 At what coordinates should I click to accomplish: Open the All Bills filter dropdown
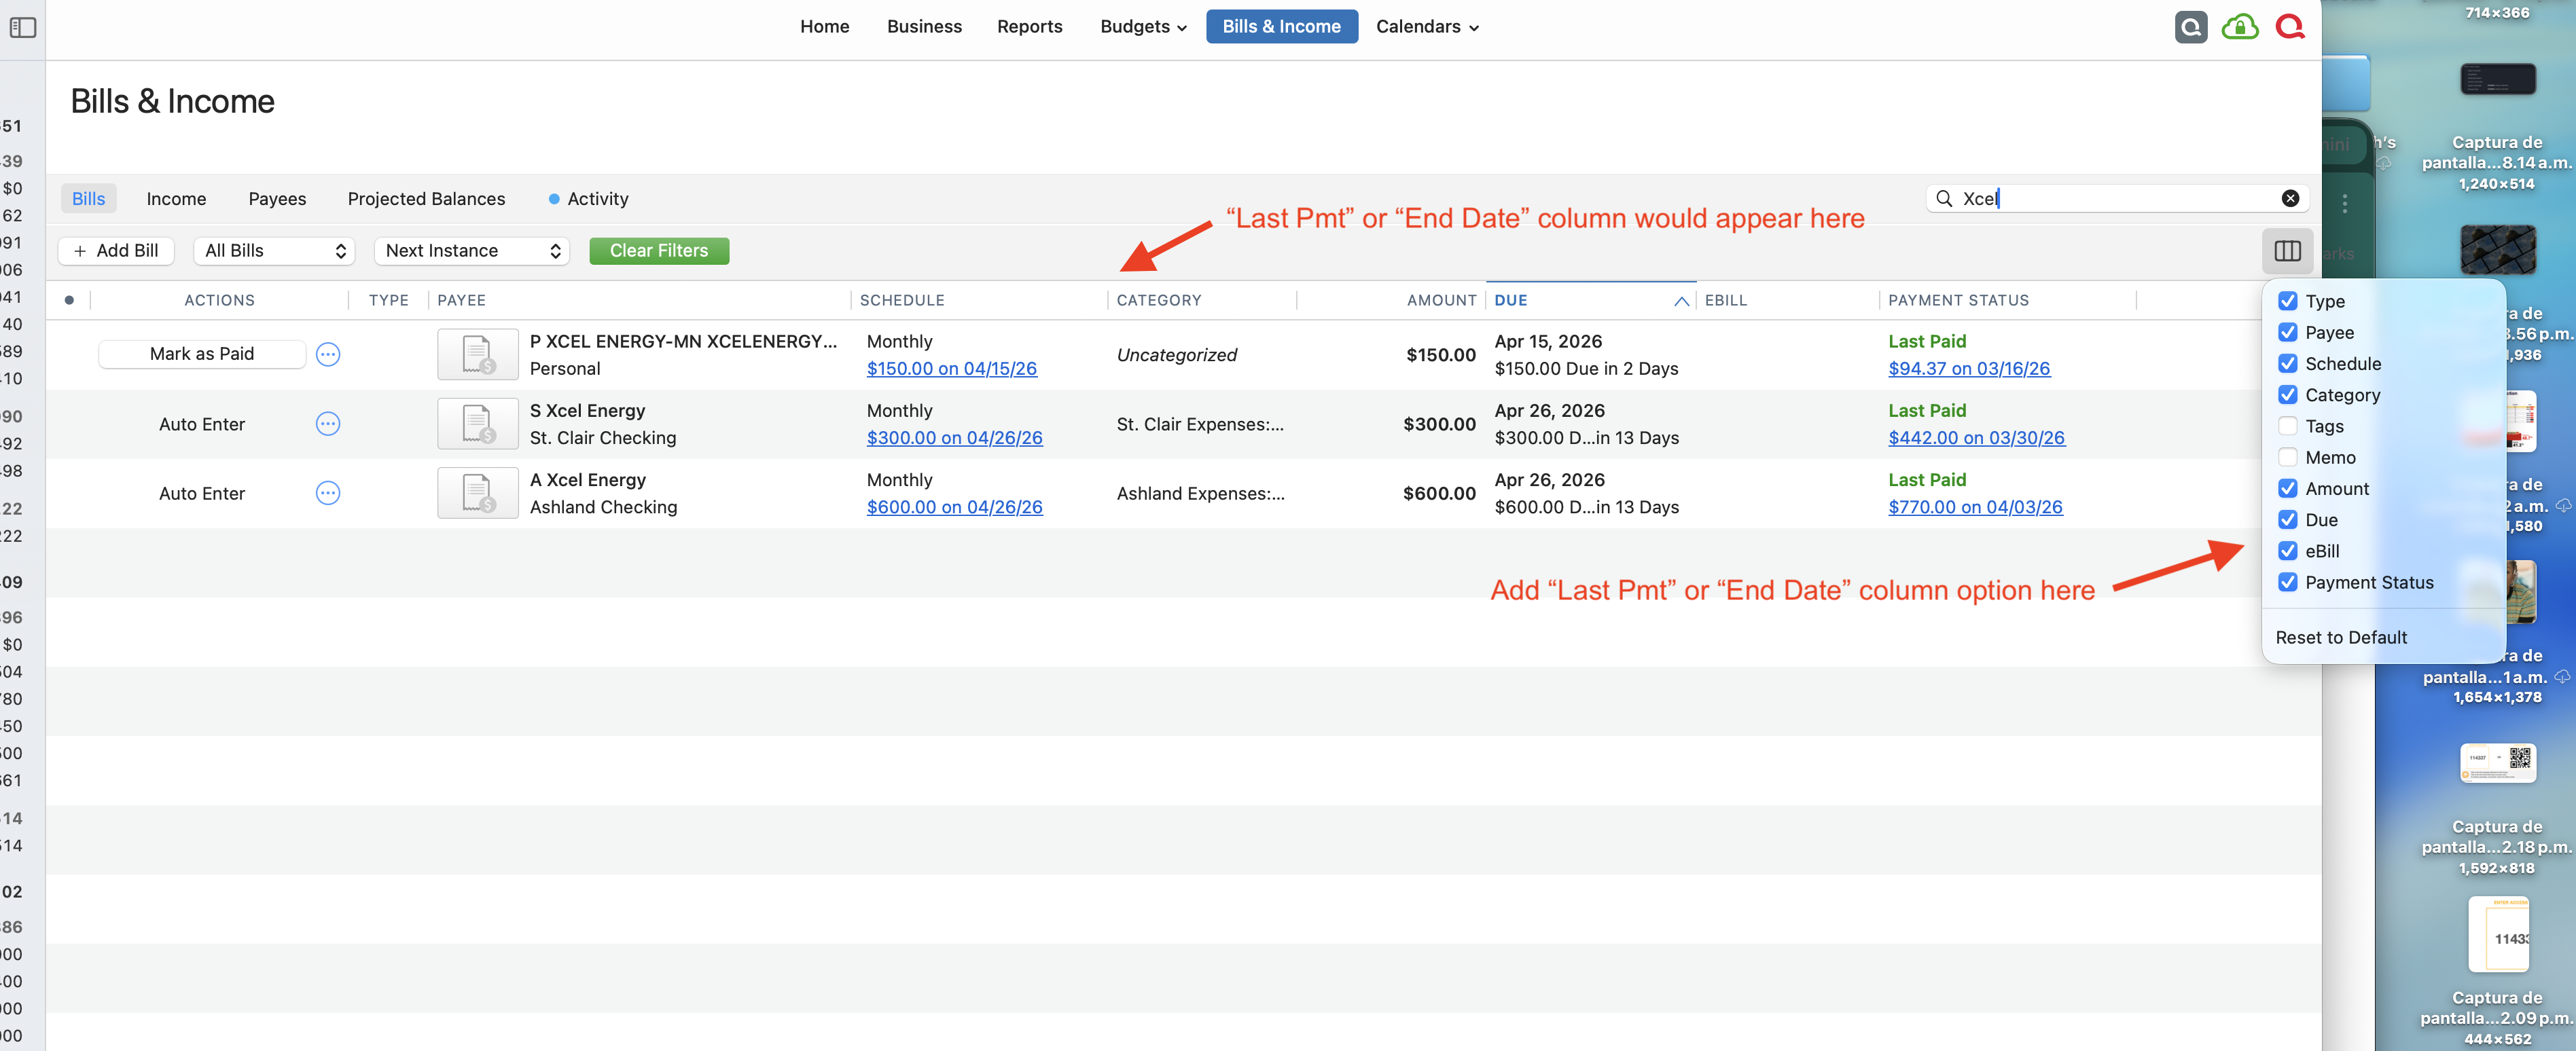274,251
